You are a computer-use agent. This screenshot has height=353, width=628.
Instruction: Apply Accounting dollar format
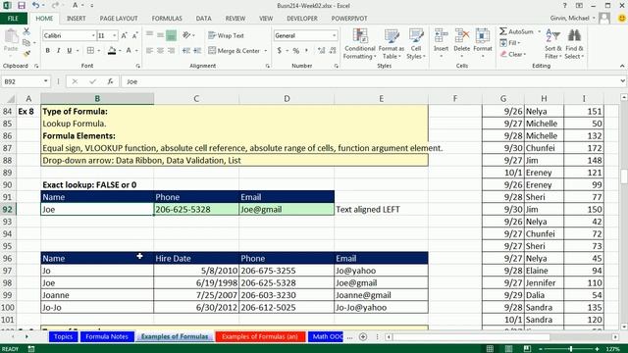279,50
